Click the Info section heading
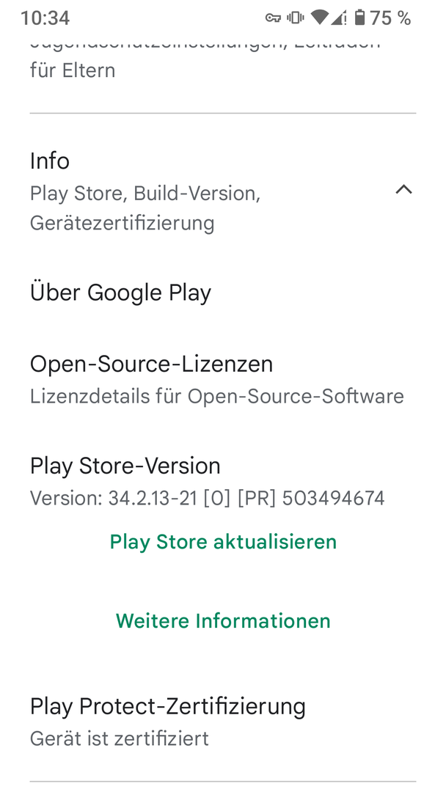Image resolution: width=446 pixels, height=792 pixels. [50, 161]
